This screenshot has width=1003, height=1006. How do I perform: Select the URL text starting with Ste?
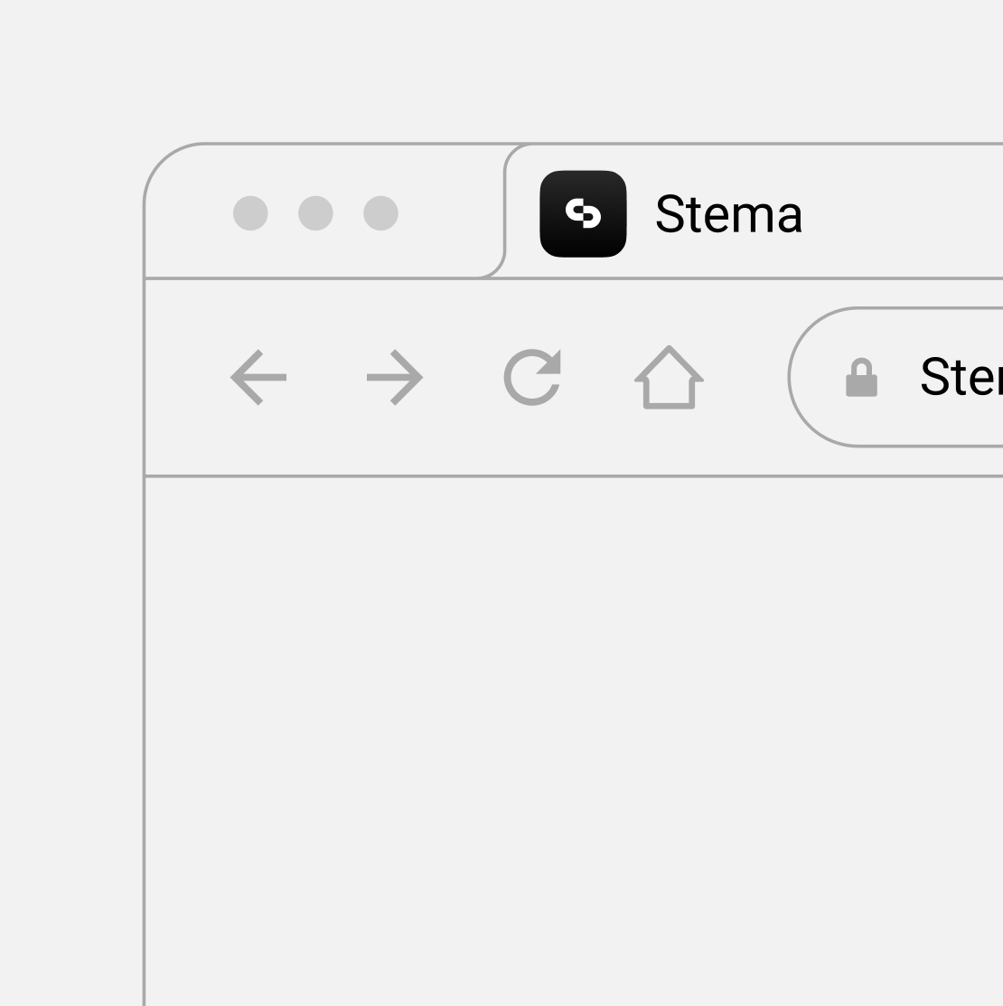tap(961, 376)
